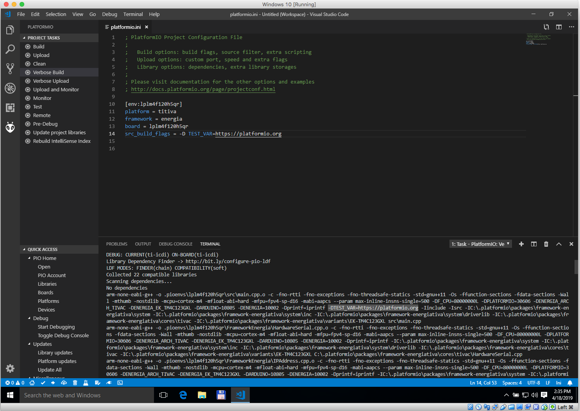Maximize the terminal panel with the chevron toggle
This screenshot has height=411, width=580.
(559, 244)
